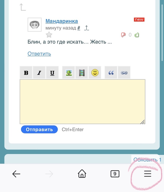Insert a quote with the quotation mark icon
Image resolution: width=164 pixels, height=192 pixels.
(x=111, y=72)
